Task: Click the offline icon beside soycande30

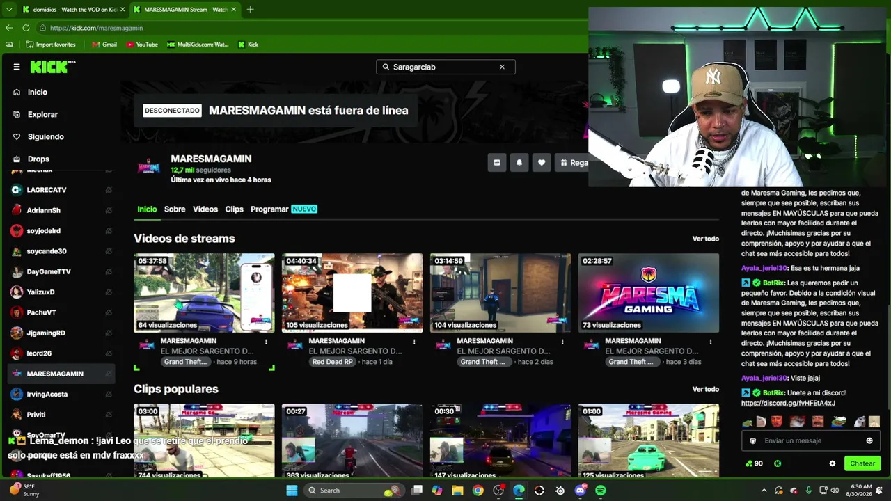Action: click(109, 251)
